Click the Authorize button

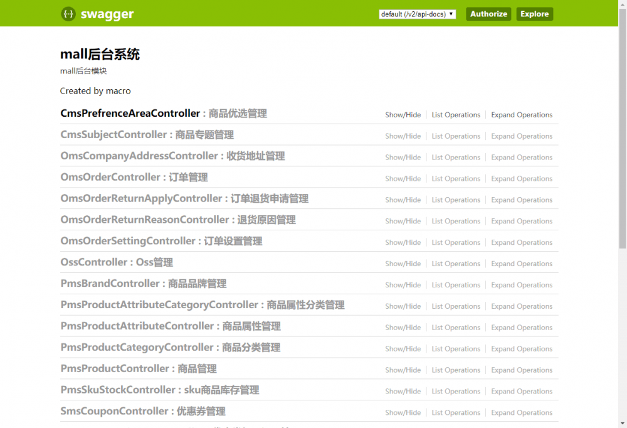[488, 13]
